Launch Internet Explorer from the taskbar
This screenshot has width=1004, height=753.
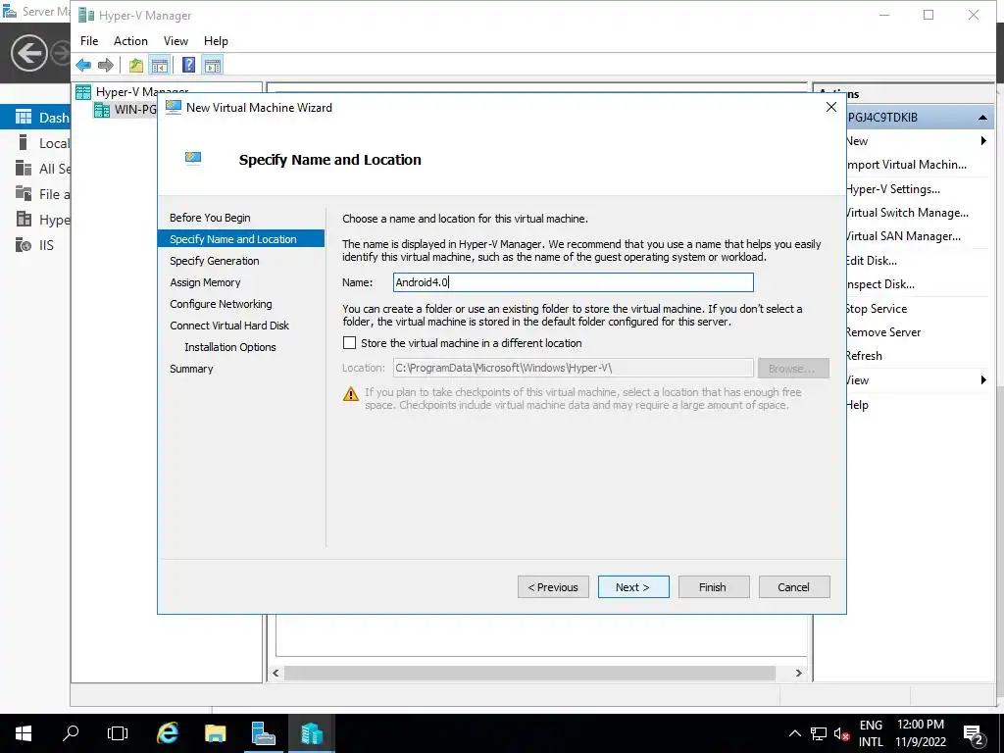click(167, 733)
